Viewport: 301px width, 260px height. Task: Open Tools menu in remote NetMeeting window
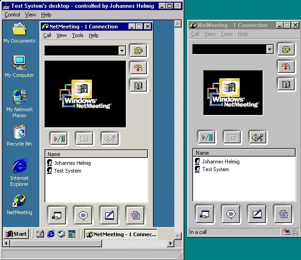tap(78, 35)
